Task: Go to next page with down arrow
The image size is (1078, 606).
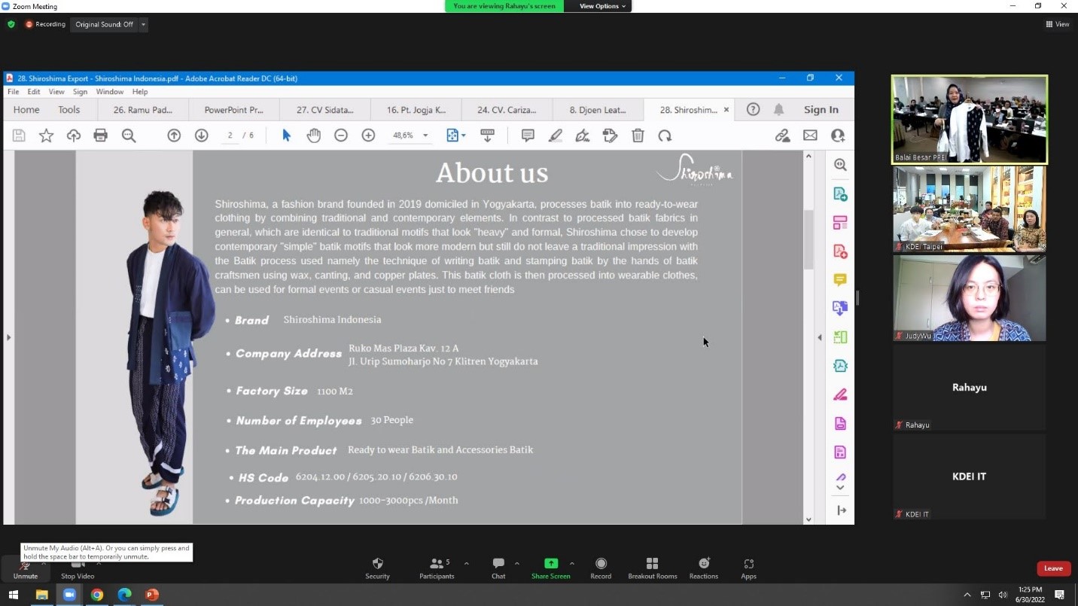Action: (201, 136)
